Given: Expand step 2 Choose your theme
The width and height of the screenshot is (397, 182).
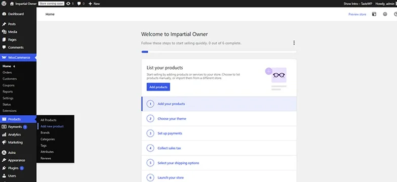Looking at the screenshot, I should 219,118.
